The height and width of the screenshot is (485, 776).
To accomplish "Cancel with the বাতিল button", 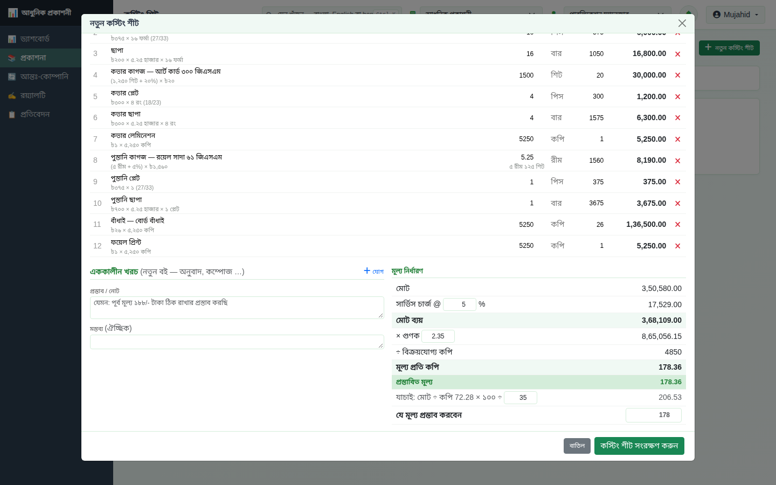I will (x=577, y=446).
